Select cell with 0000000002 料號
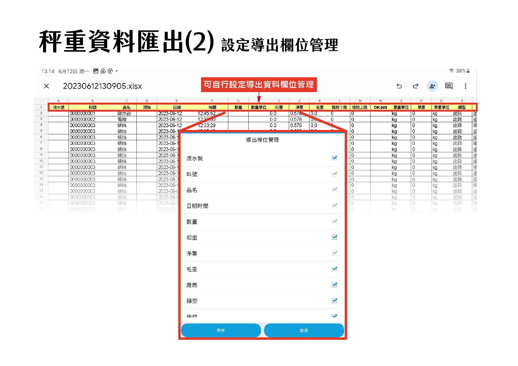The width and height of the screenshot is (518, 366). [93, 119]
